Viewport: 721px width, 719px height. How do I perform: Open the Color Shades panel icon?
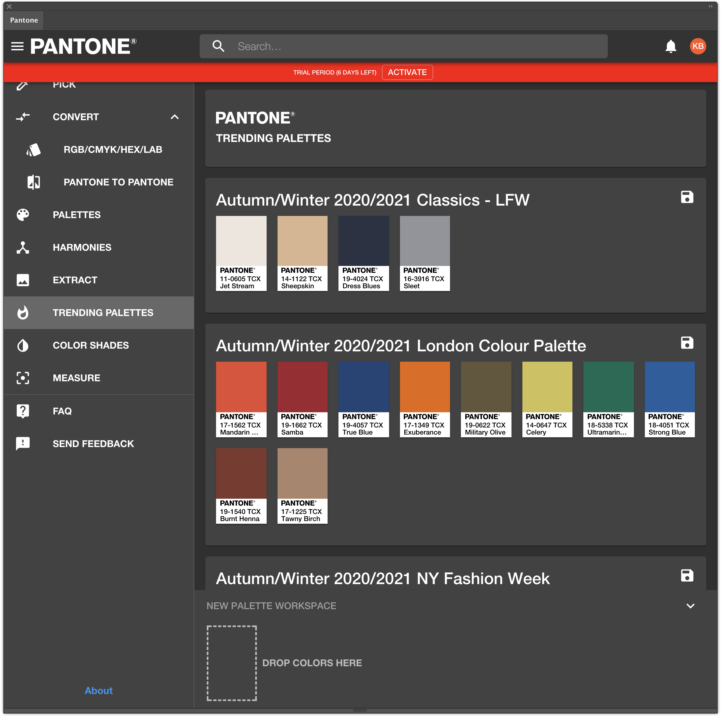tap(24, 345)
